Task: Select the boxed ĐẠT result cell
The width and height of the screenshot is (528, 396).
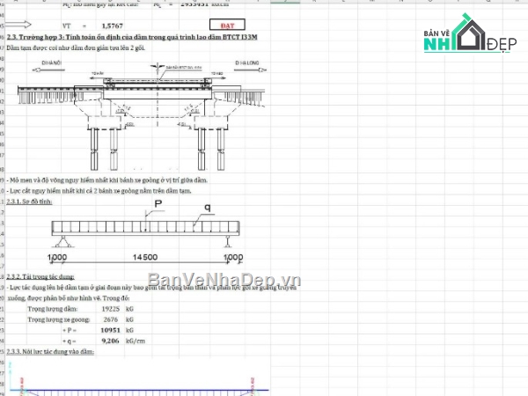Action: [227, 25]
